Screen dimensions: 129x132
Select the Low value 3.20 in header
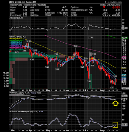coord(25,13)
